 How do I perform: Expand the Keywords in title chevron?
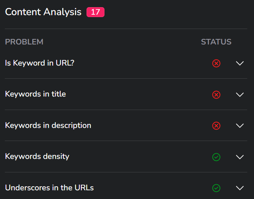coord(240,95)
